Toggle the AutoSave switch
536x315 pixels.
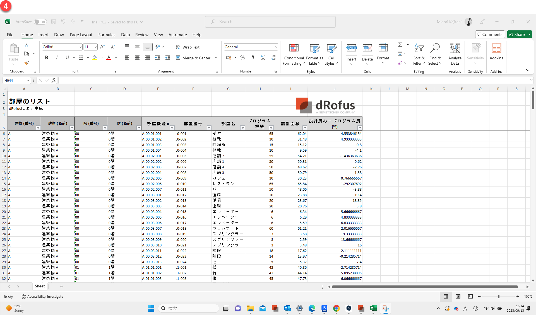point(40,22)
